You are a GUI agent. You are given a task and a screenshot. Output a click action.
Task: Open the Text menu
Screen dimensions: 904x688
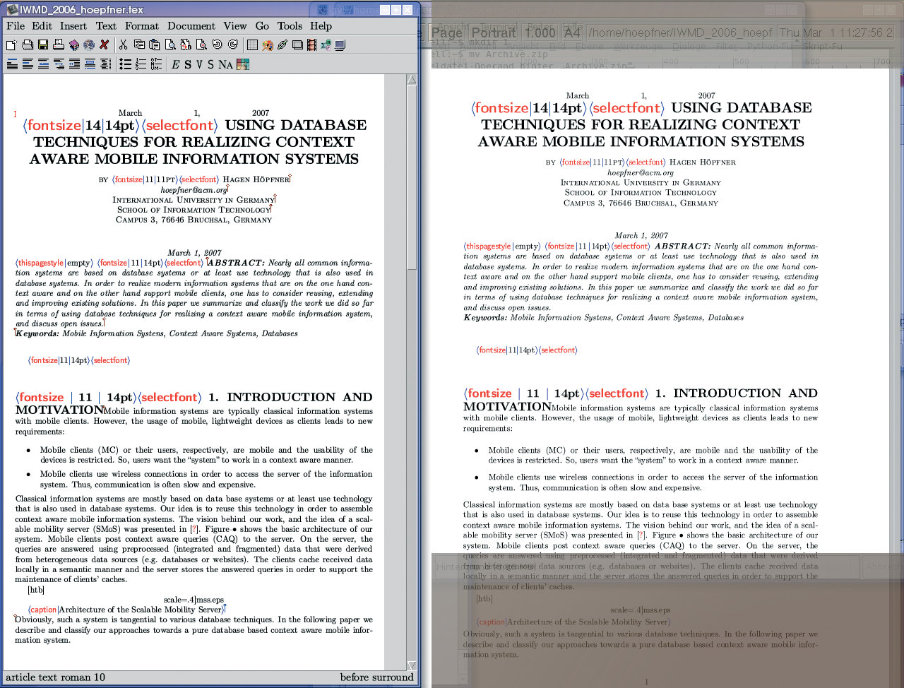[x=106, y=26]
